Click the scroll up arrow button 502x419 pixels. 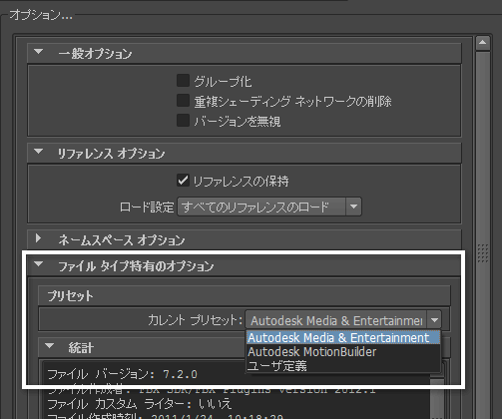click(x=483, y=43)
